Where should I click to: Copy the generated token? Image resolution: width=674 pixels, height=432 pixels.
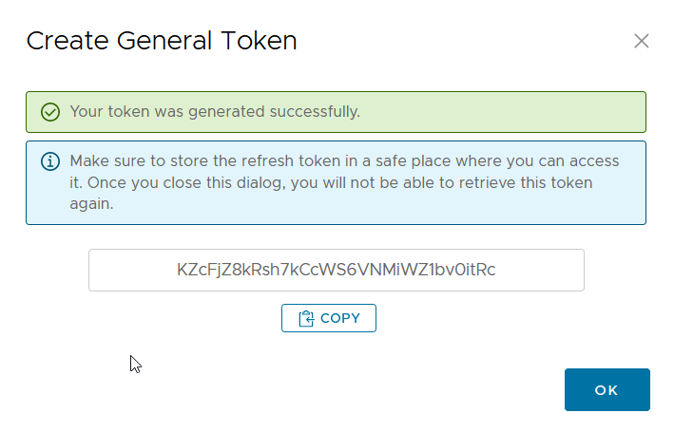[329, 319]
